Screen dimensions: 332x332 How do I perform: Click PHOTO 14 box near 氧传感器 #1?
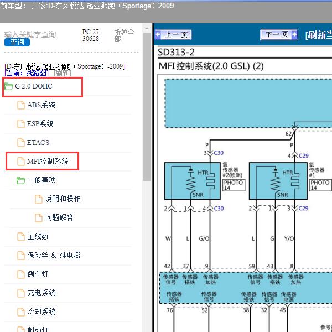(x=320, y=185)
